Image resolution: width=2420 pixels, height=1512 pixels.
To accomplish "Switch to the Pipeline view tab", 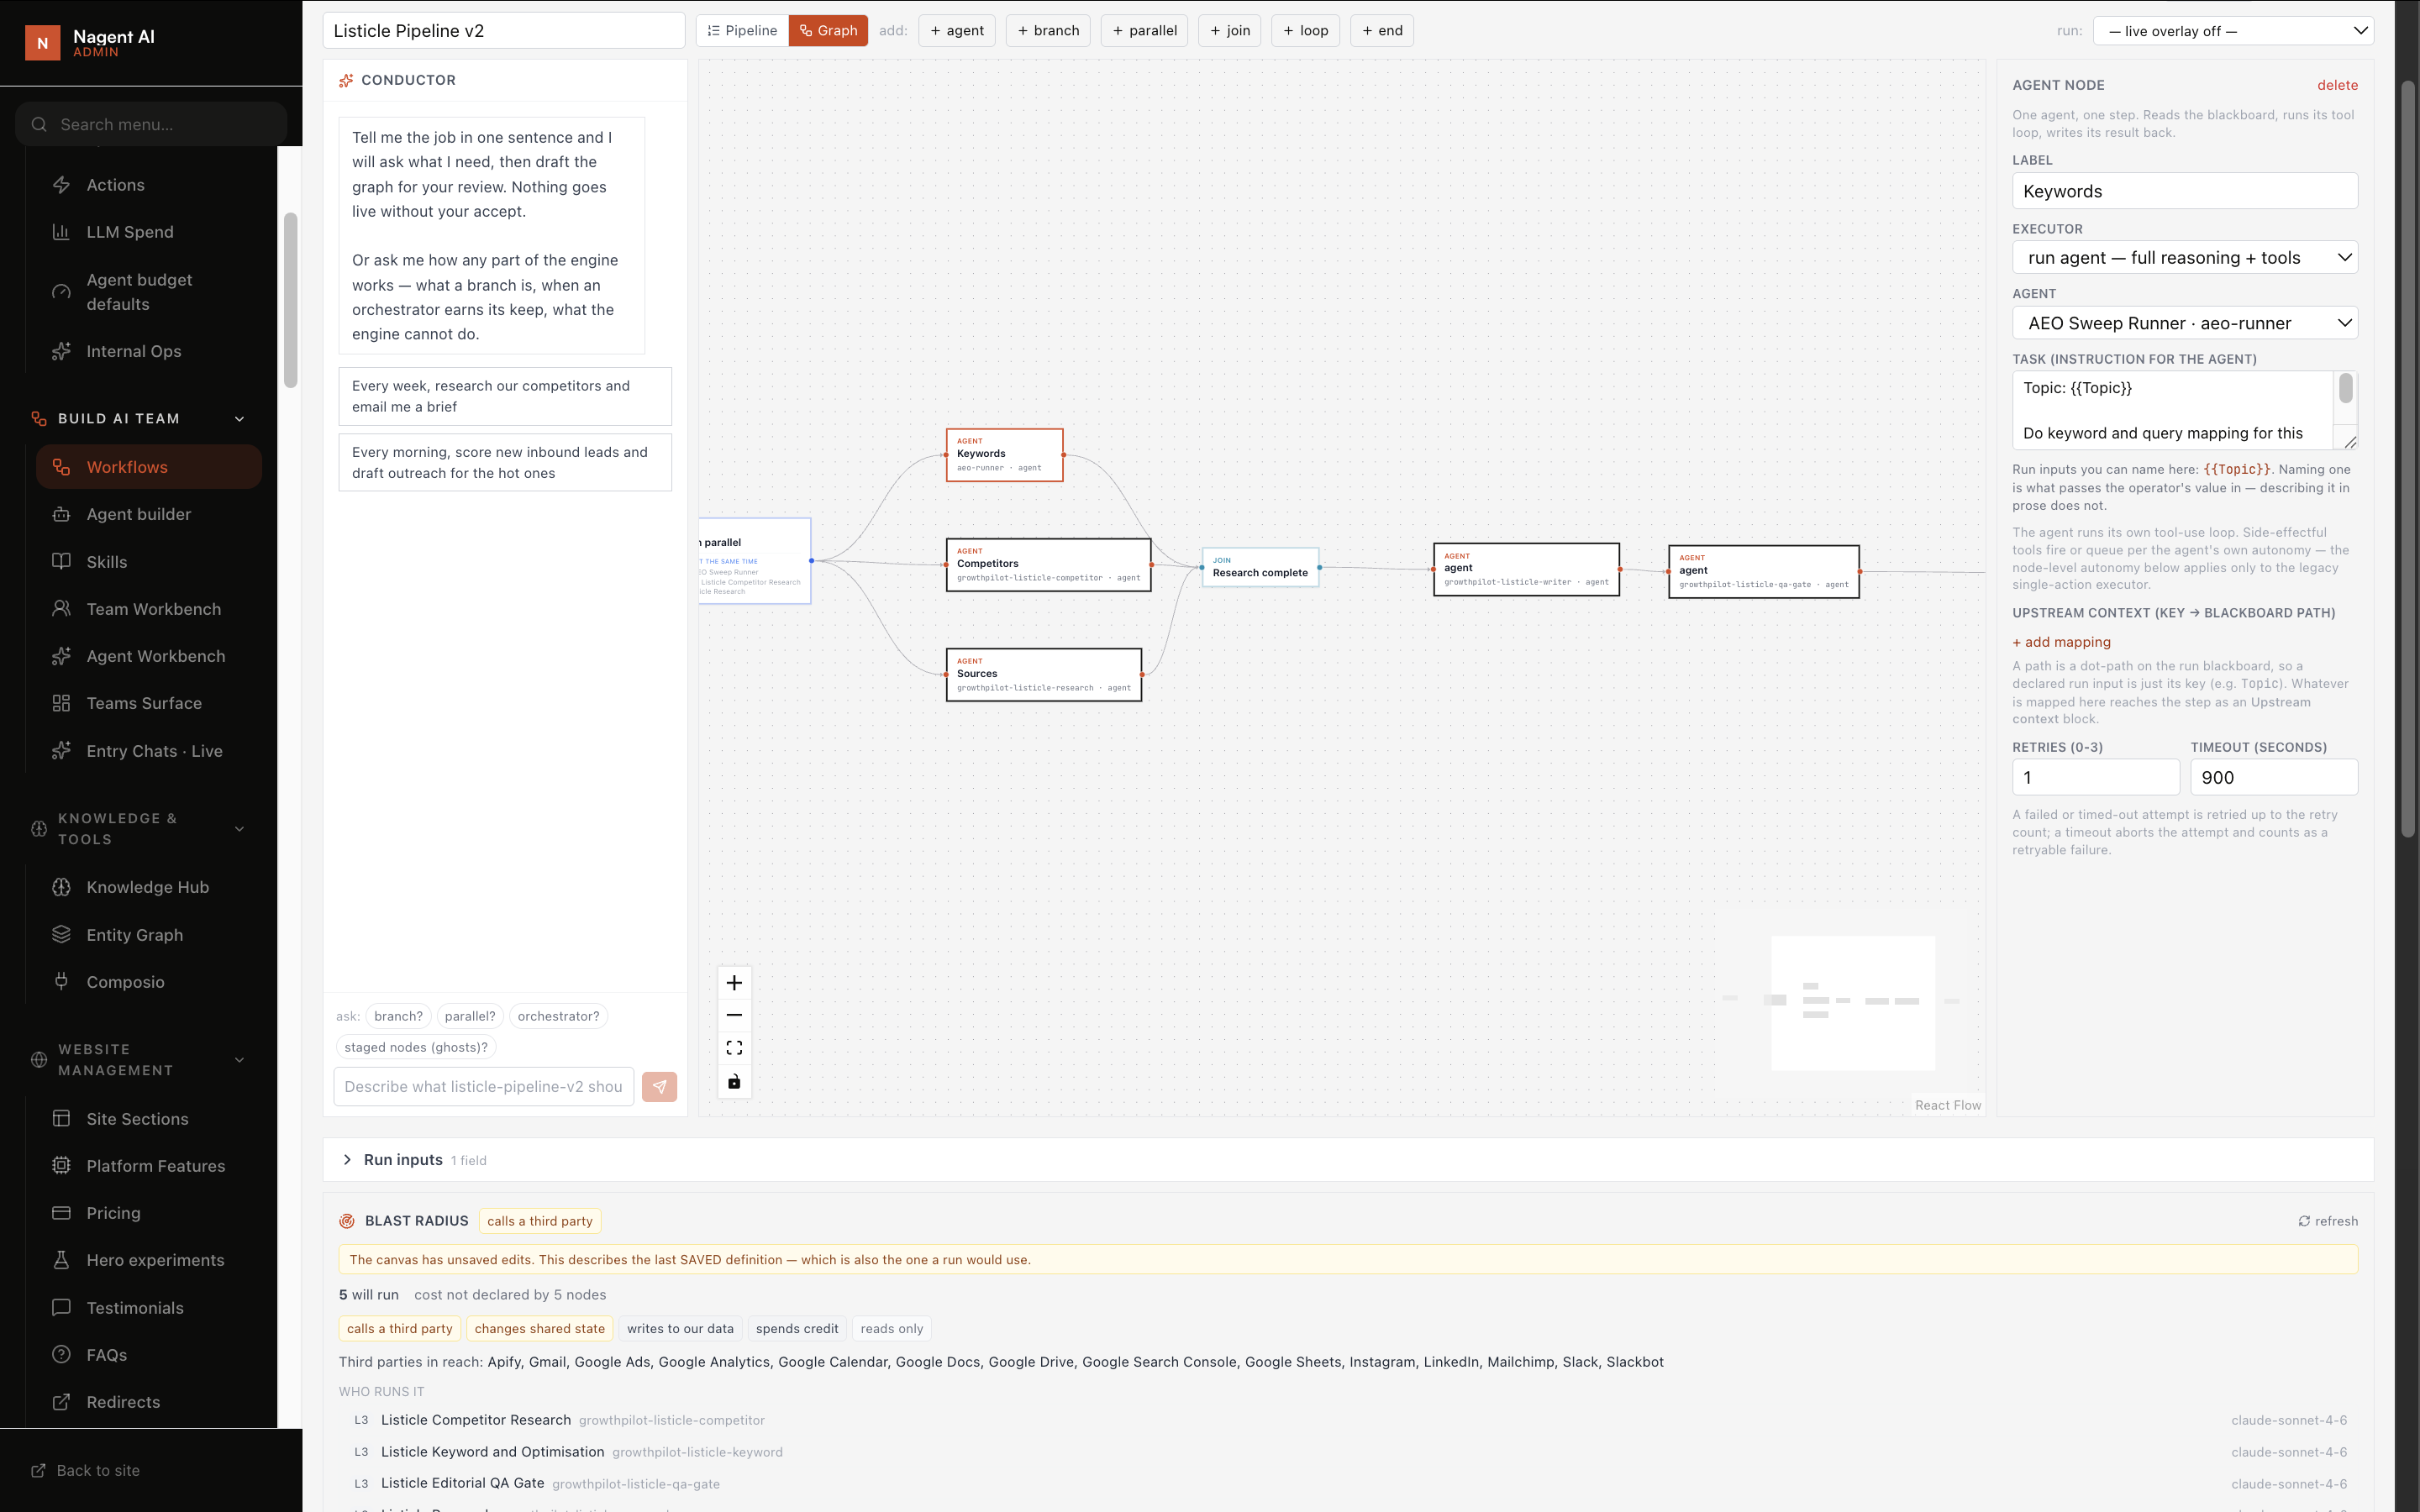I will click(742, 31).
